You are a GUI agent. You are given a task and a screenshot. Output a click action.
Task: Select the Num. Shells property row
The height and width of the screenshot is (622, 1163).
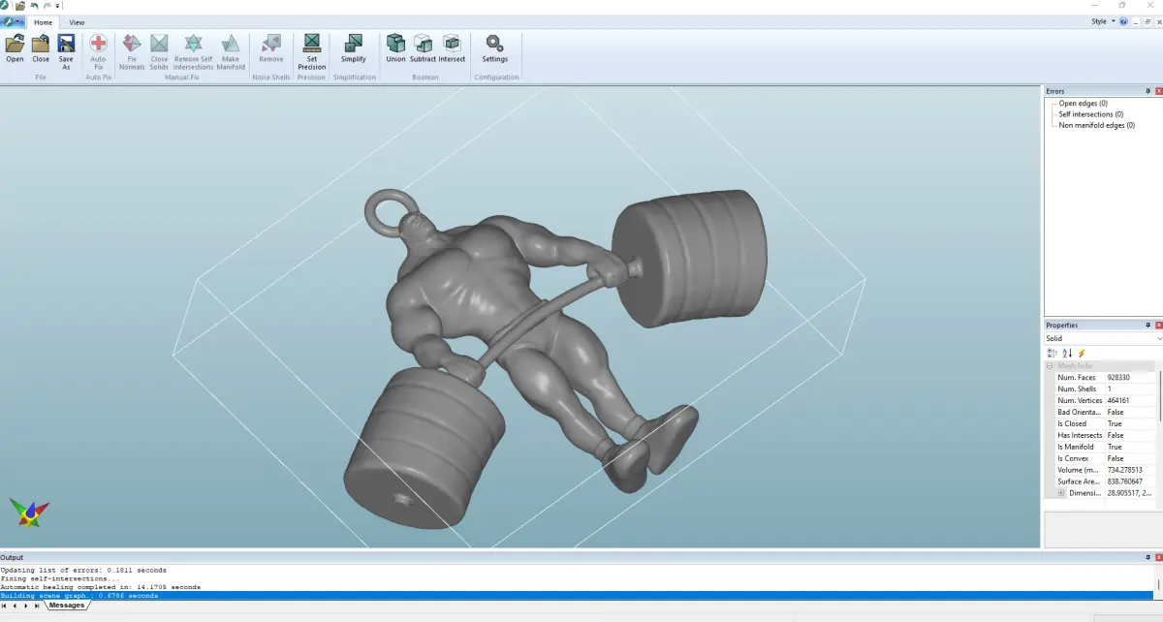(1105, 389)
